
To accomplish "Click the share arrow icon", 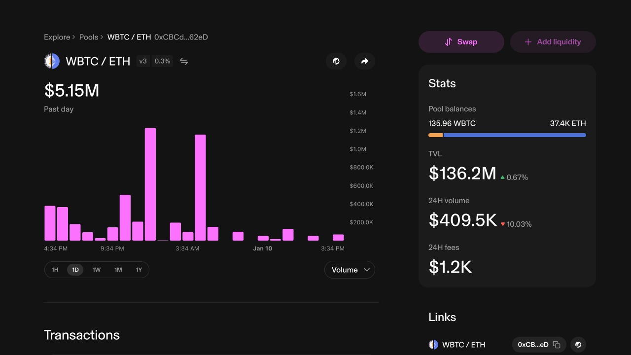I will pyautogui.click(x=365, y=61).
